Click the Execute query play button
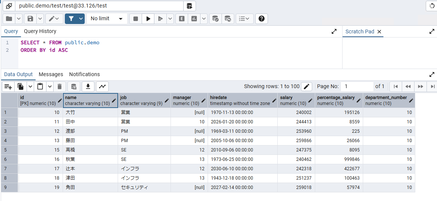 [148, 19]
